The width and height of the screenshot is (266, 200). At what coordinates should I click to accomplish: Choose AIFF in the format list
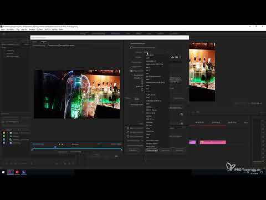[x=148, y=58]
